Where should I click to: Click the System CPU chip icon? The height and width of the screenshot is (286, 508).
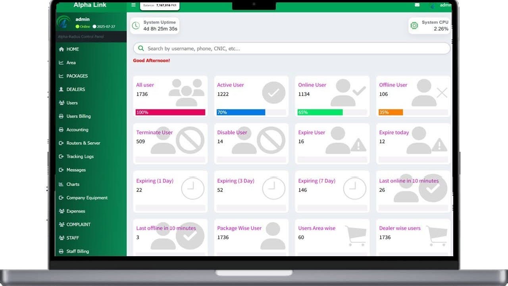pos(414,26)
